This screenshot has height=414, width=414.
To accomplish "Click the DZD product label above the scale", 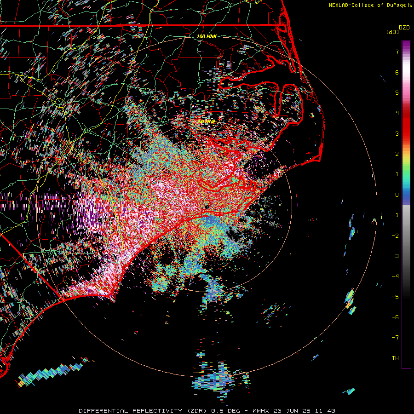I will pyautogui.click(x=404, y=28).
